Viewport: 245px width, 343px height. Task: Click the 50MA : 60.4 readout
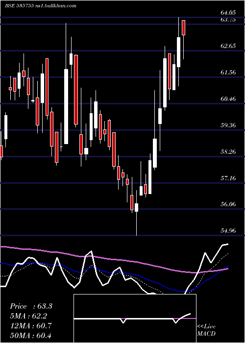(x=31, y=335)
